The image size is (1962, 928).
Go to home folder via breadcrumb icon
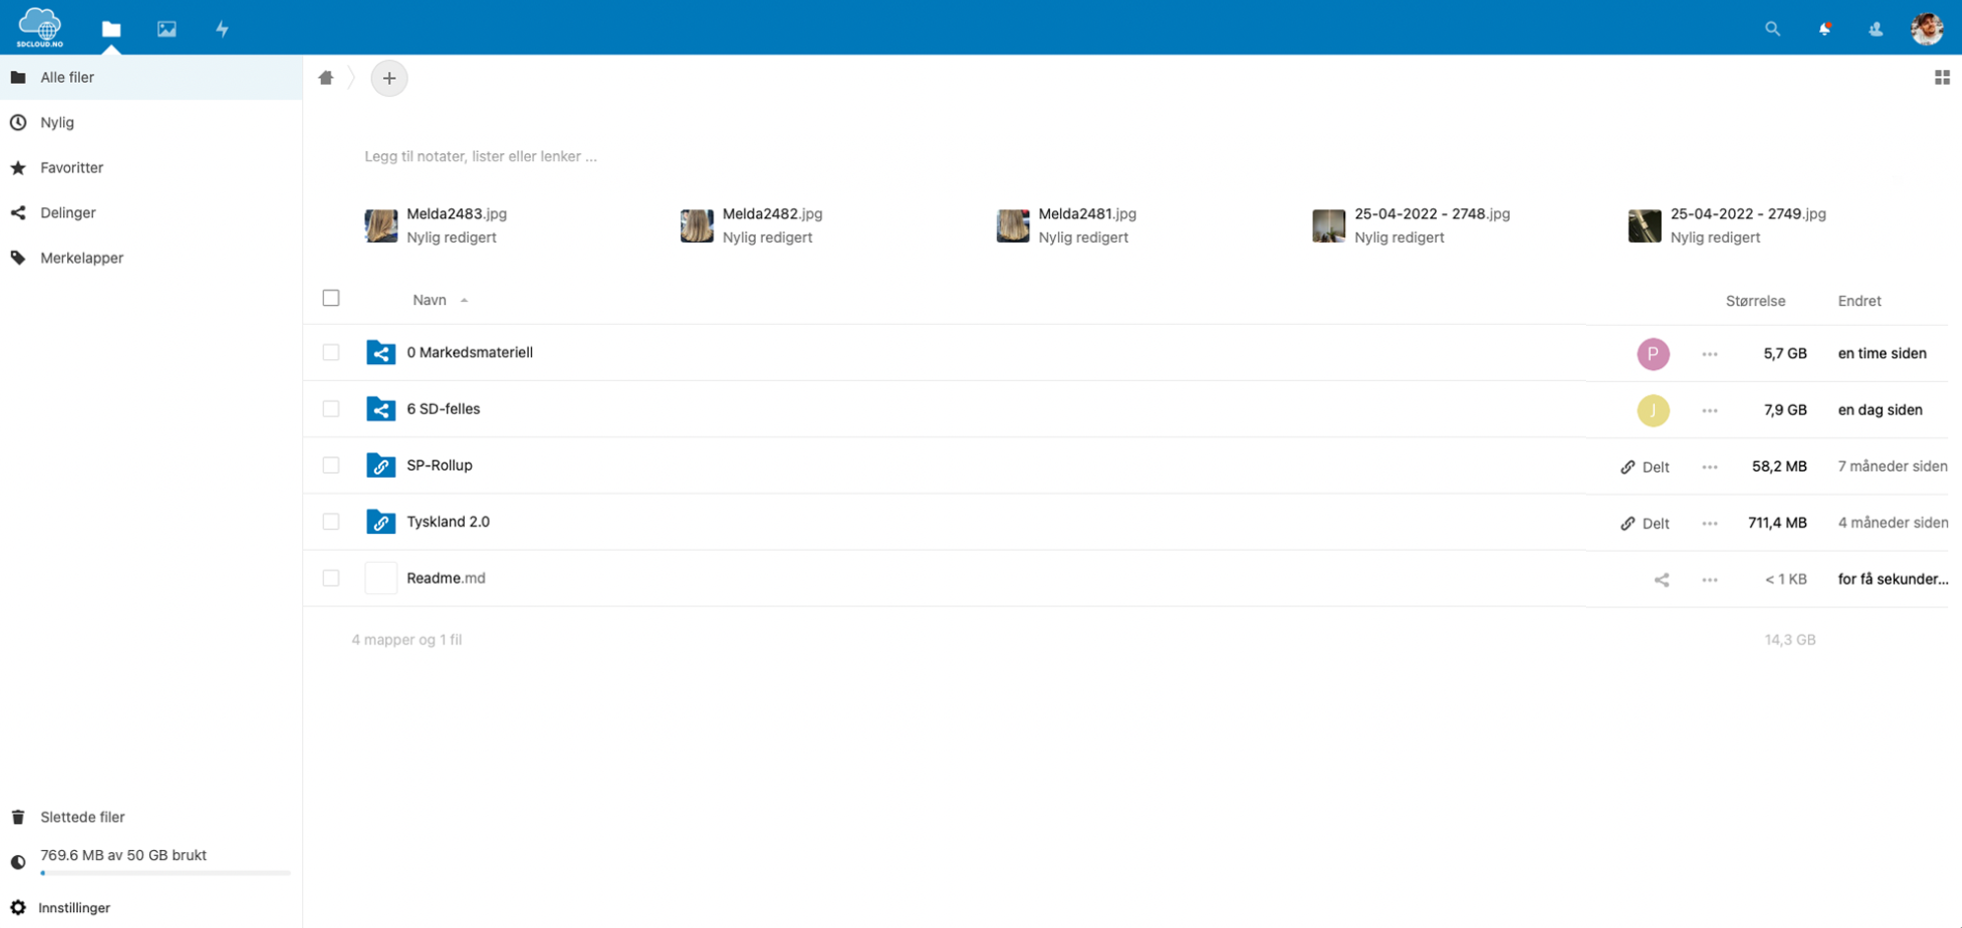tap(326, 78)
